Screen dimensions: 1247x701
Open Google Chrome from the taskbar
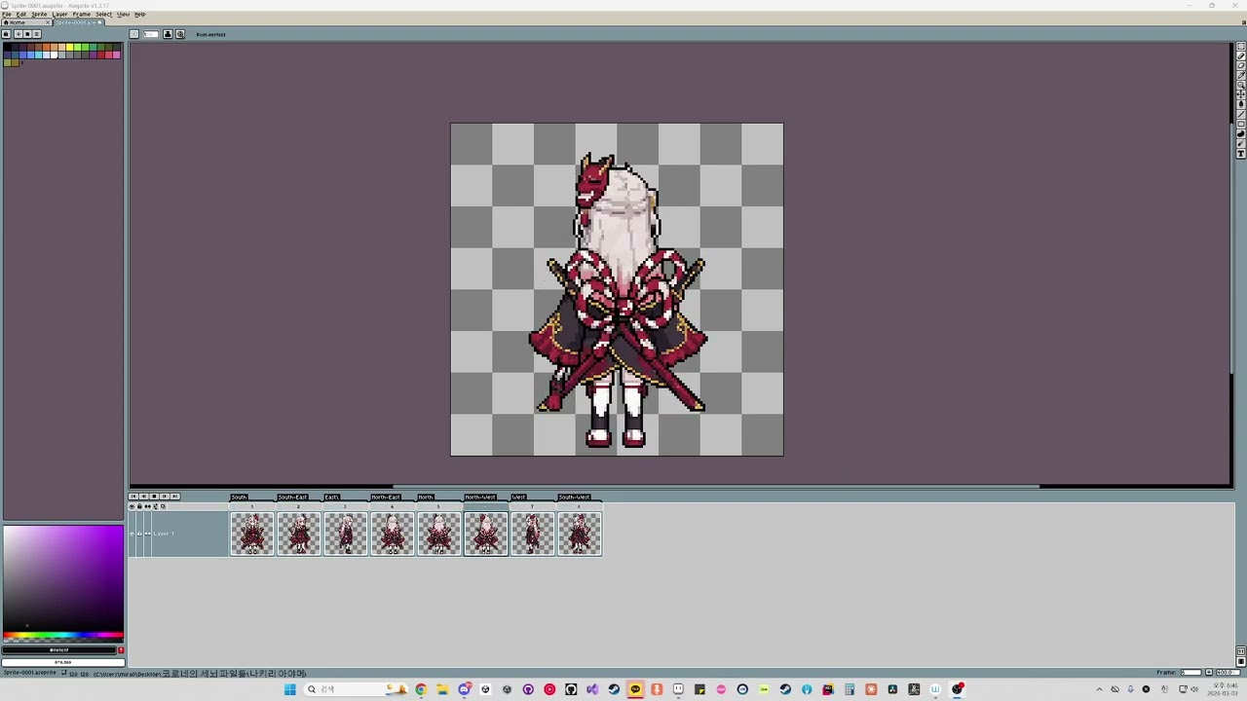point(421,689)
